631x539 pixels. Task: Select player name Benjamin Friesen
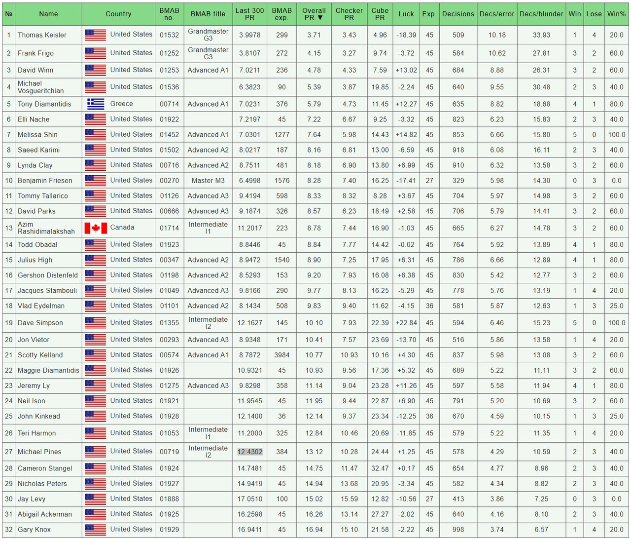[x=45, y=181]
